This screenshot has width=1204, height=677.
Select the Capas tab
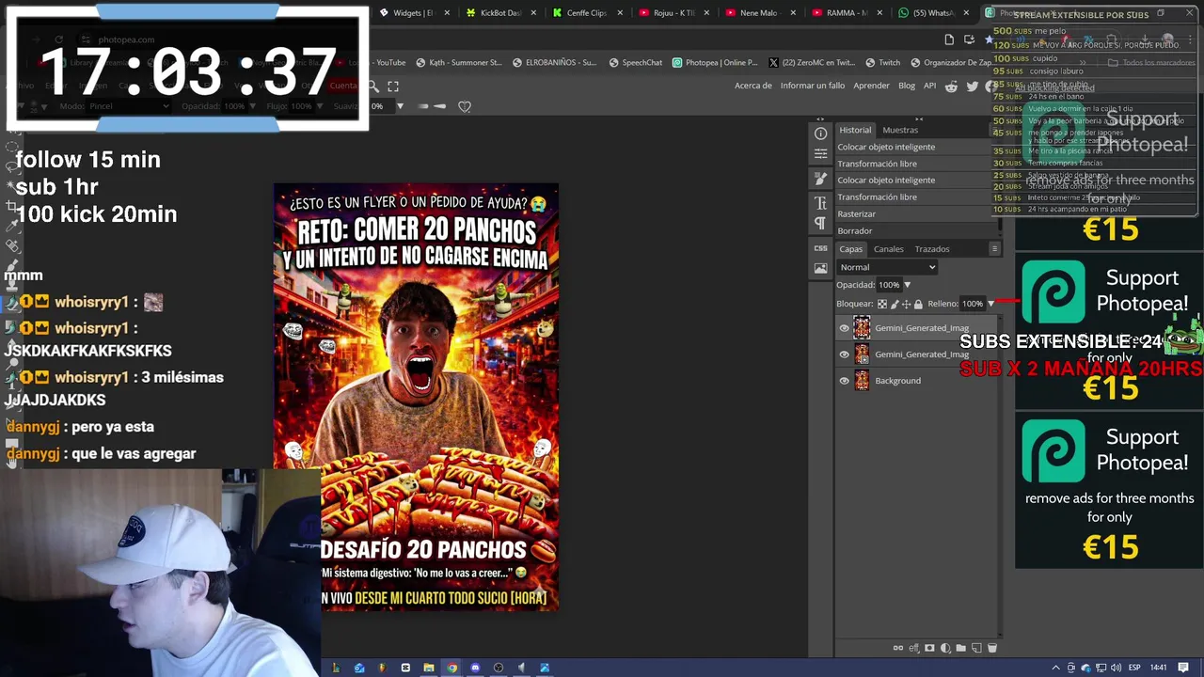click(851, 249)
